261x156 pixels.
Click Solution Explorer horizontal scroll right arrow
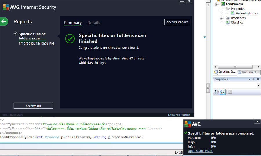pyautogui.click(x=258, y=67)
